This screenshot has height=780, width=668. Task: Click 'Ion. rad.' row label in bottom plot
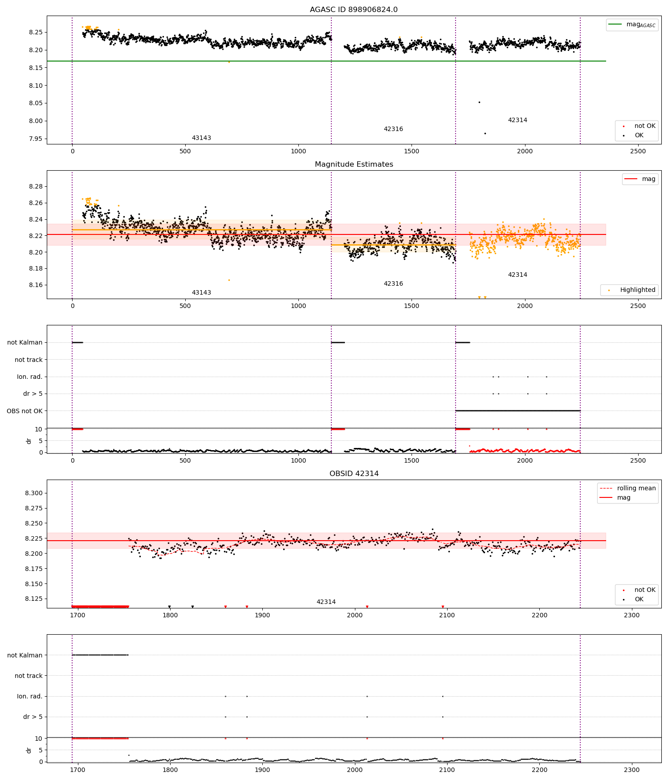click(29, 697)
